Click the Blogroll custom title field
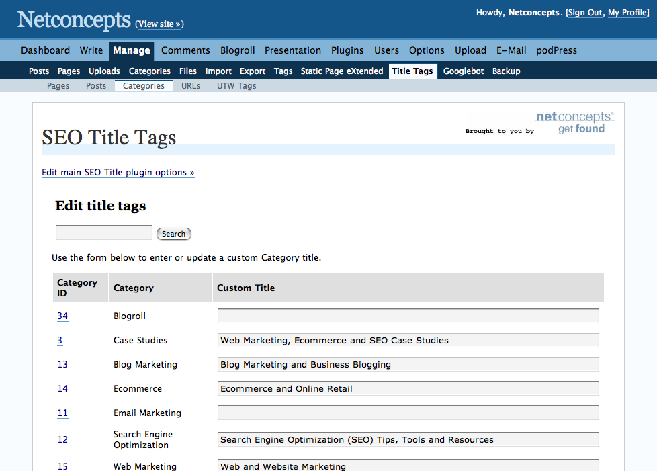Viewport: 657px width, 471px height. point(408,316)
